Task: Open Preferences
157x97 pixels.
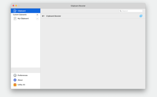Action: [26, 75]
